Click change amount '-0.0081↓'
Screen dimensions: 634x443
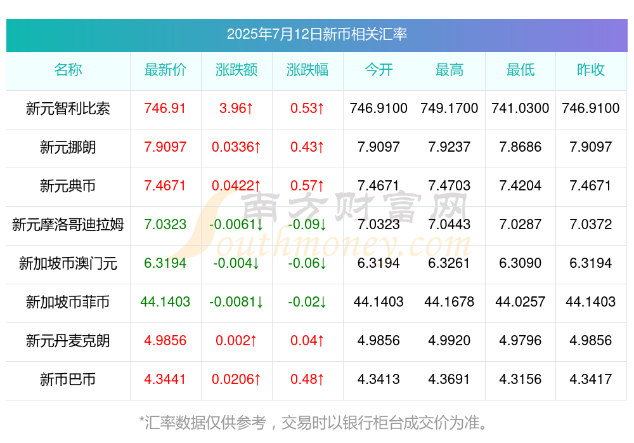click(236, 301)
